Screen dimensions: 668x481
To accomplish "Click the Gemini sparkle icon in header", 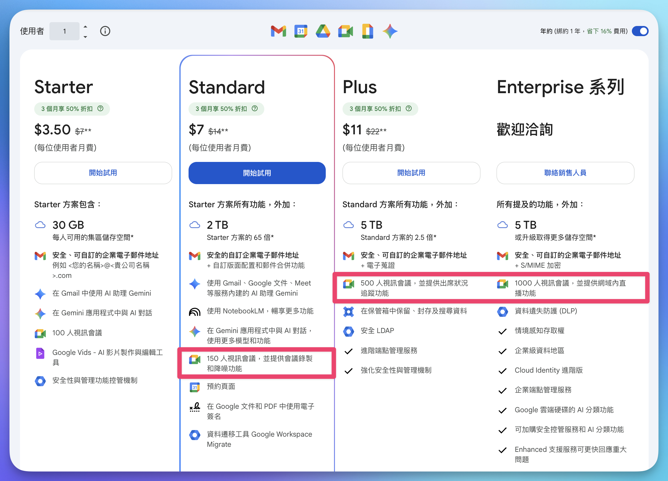I will coord(390,31).
